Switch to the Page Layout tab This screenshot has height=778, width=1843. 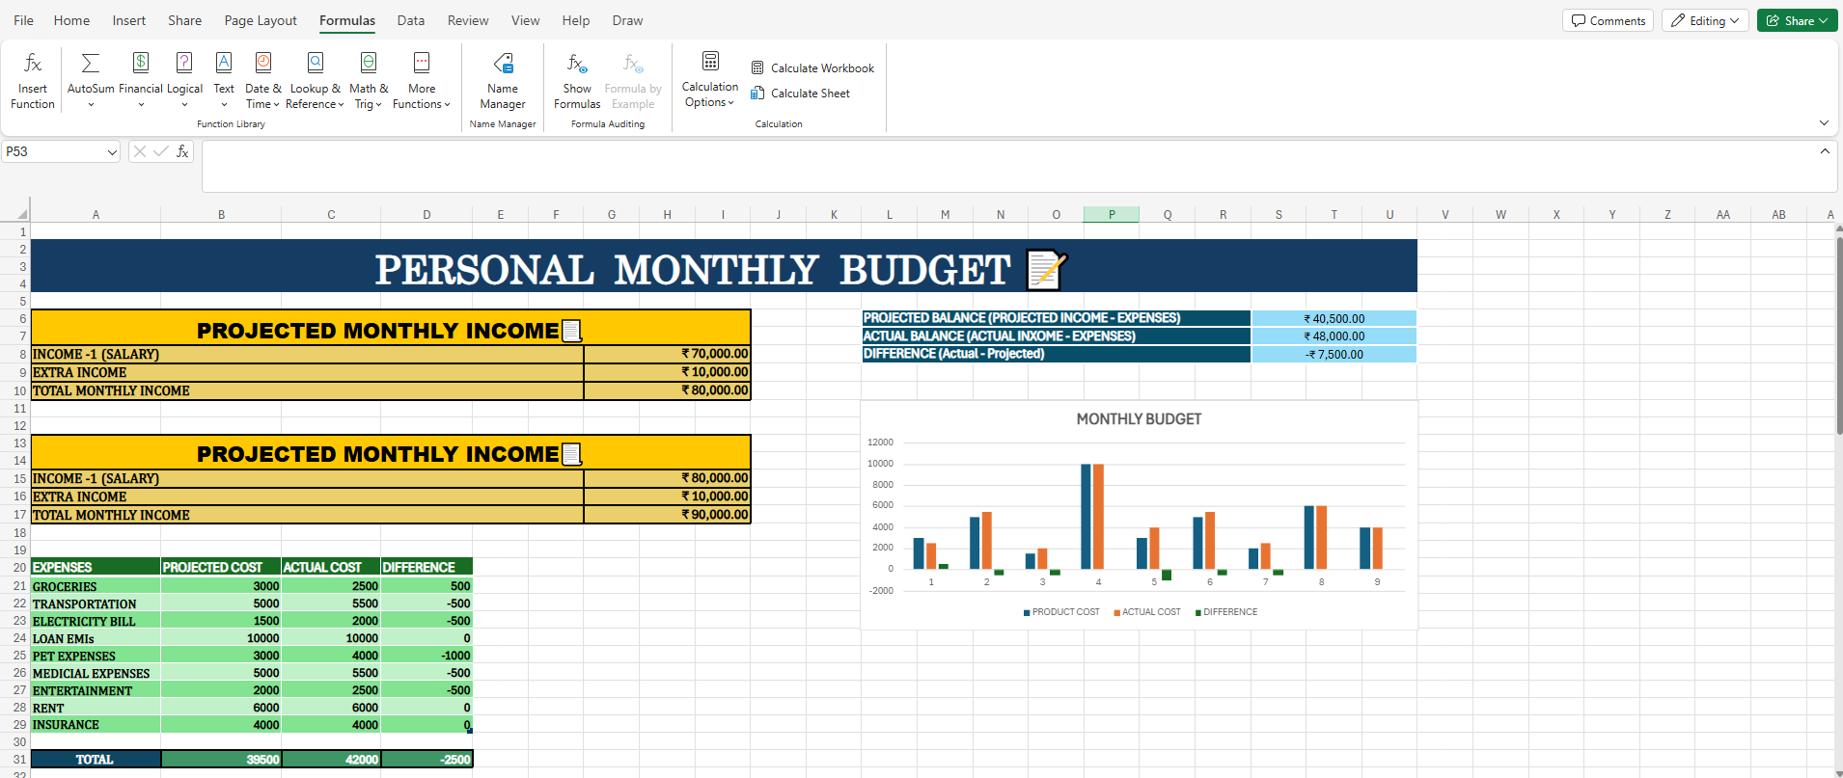[261, 20]
